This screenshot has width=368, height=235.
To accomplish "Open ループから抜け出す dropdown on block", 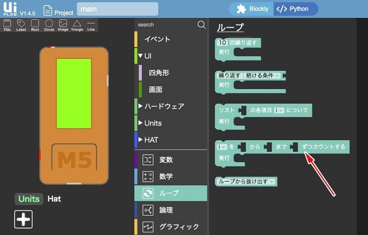I will 272,182.
